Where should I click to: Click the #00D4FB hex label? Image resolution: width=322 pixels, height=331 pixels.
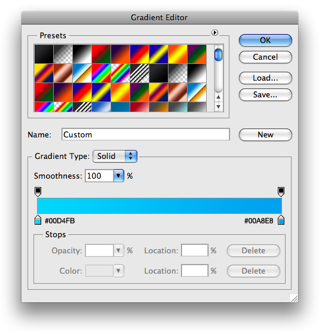[x=60, y=221]
